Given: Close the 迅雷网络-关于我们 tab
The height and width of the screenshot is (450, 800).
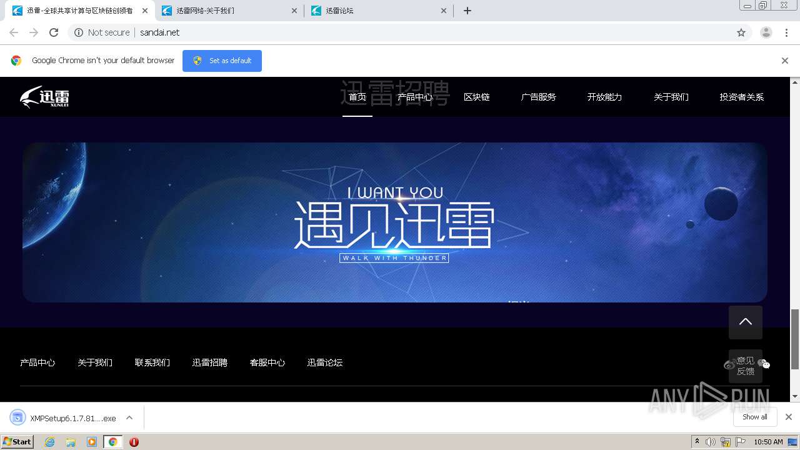Looking at the screenshot, I should tap(294, 11).
